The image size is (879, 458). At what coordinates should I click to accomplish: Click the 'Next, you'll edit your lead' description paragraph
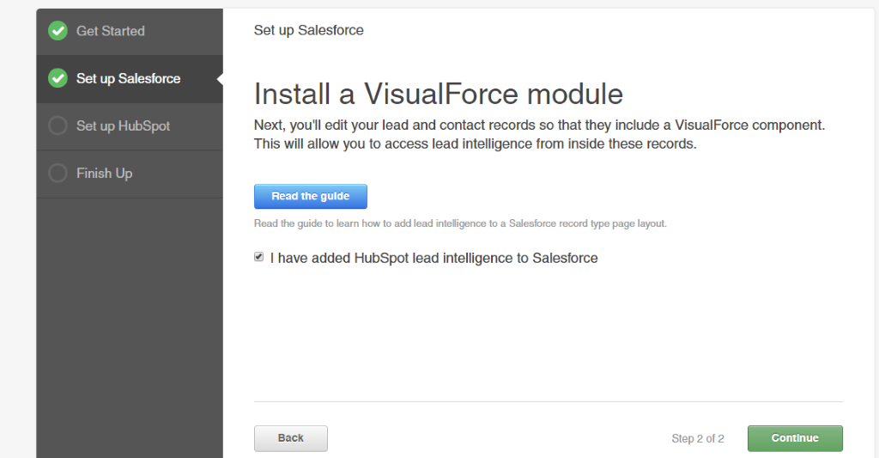click(x=539, y=134)
